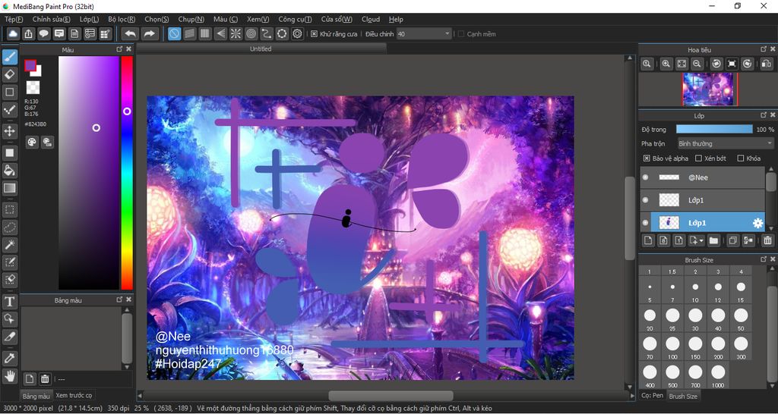
Task: Click the export/share icon in toolbar
Action: coord(28,33)
